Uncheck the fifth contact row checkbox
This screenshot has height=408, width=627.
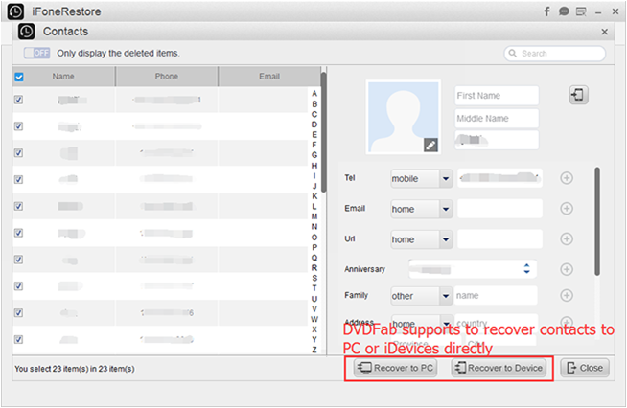pos(18,206)
